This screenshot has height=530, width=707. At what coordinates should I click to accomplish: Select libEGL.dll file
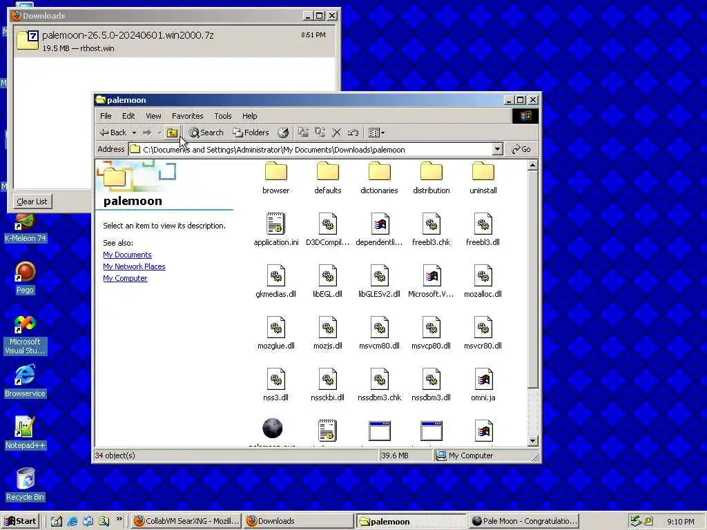(328, 282)
